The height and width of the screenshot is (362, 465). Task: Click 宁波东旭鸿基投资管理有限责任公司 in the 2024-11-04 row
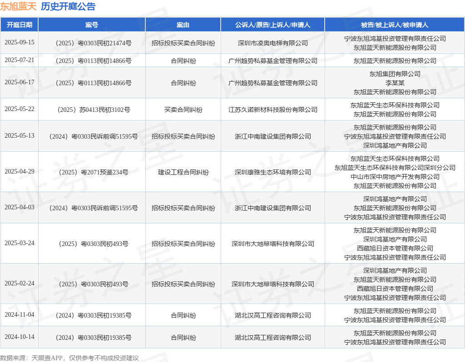(x=395, y=320)
